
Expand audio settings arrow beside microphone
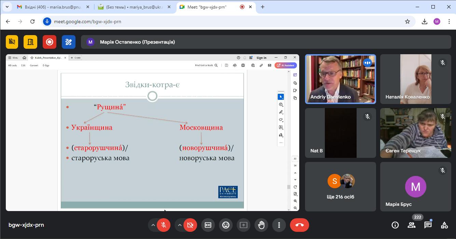pos(153,225)
